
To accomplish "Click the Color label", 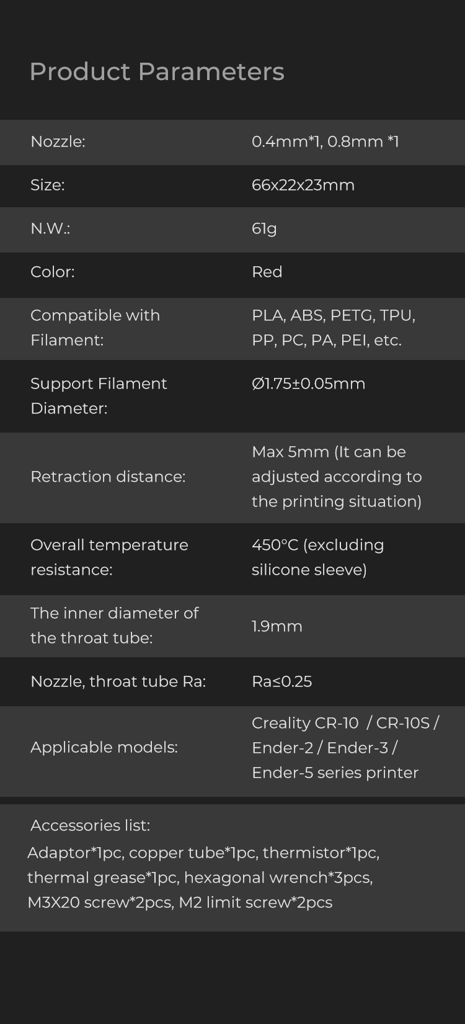I will (52, 272).
